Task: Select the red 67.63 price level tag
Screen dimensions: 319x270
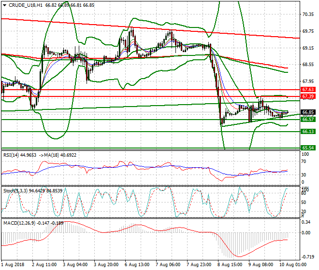Action: pos(308,90)
